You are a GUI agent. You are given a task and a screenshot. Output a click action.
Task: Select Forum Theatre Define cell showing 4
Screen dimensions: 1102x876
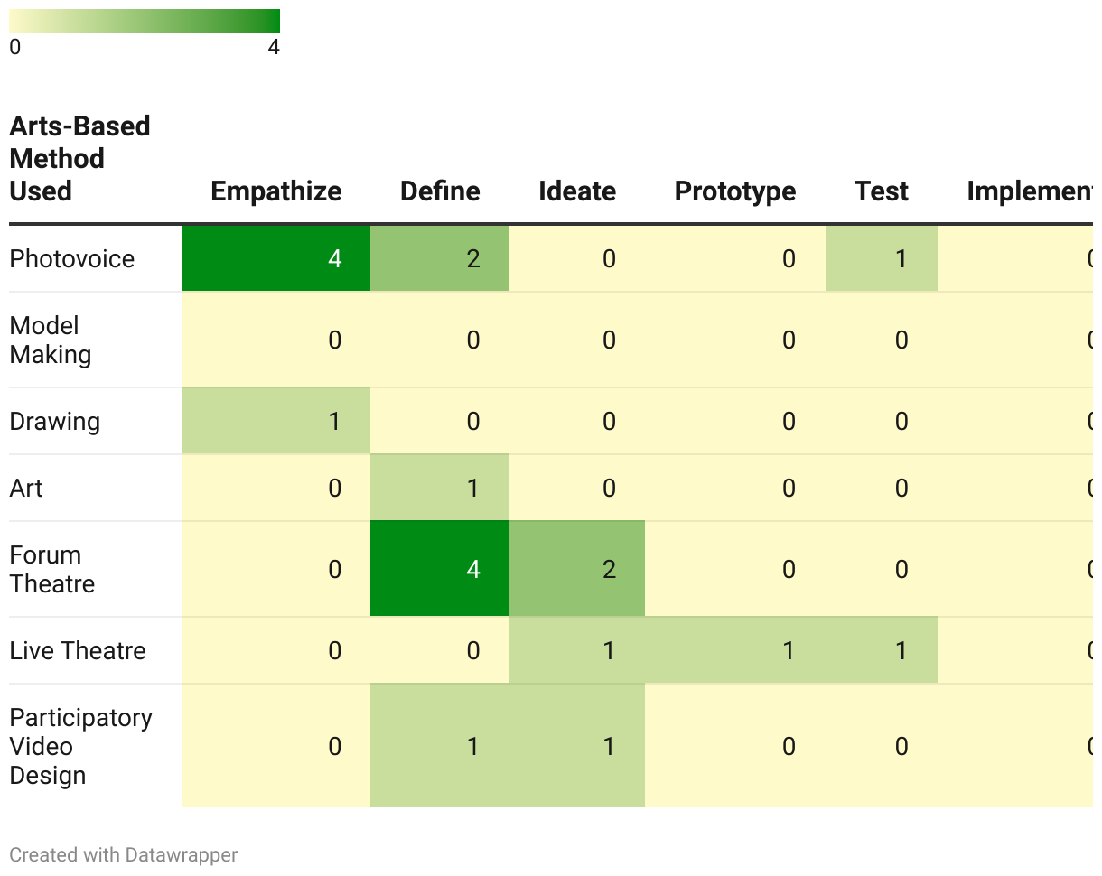[x=440, y=570]
